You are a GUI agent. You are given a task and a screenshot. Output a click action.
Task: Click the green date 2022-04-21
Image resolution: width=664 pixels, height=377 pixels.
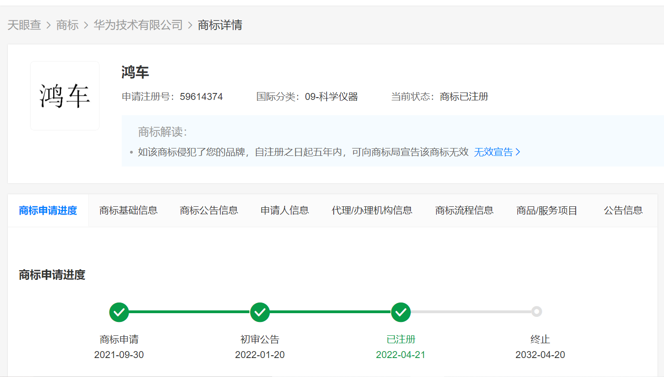[x=401, y=355]
